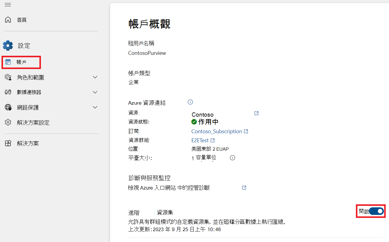Click external link icon after 控管診斷 text

(x=244, y=188)
